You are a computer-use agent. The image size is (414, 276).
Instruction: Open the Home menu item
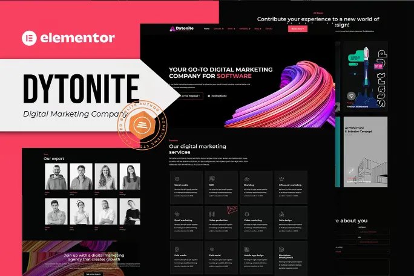206,28
